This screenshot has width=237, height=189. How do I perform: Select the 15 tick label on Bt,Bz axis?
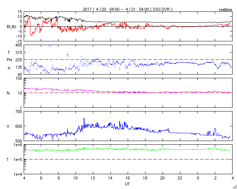click(x=20, y=12)
